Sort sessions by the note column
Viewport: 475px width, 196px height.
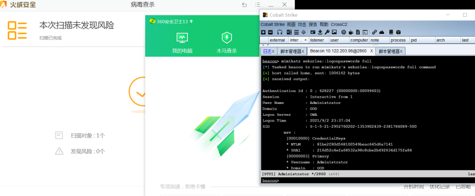379,40
